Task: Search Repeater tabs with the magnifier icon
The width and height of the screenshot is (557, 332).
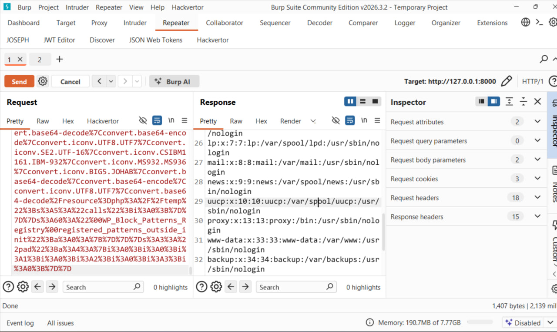Action: pyautogui.click(x=544, y=59)
